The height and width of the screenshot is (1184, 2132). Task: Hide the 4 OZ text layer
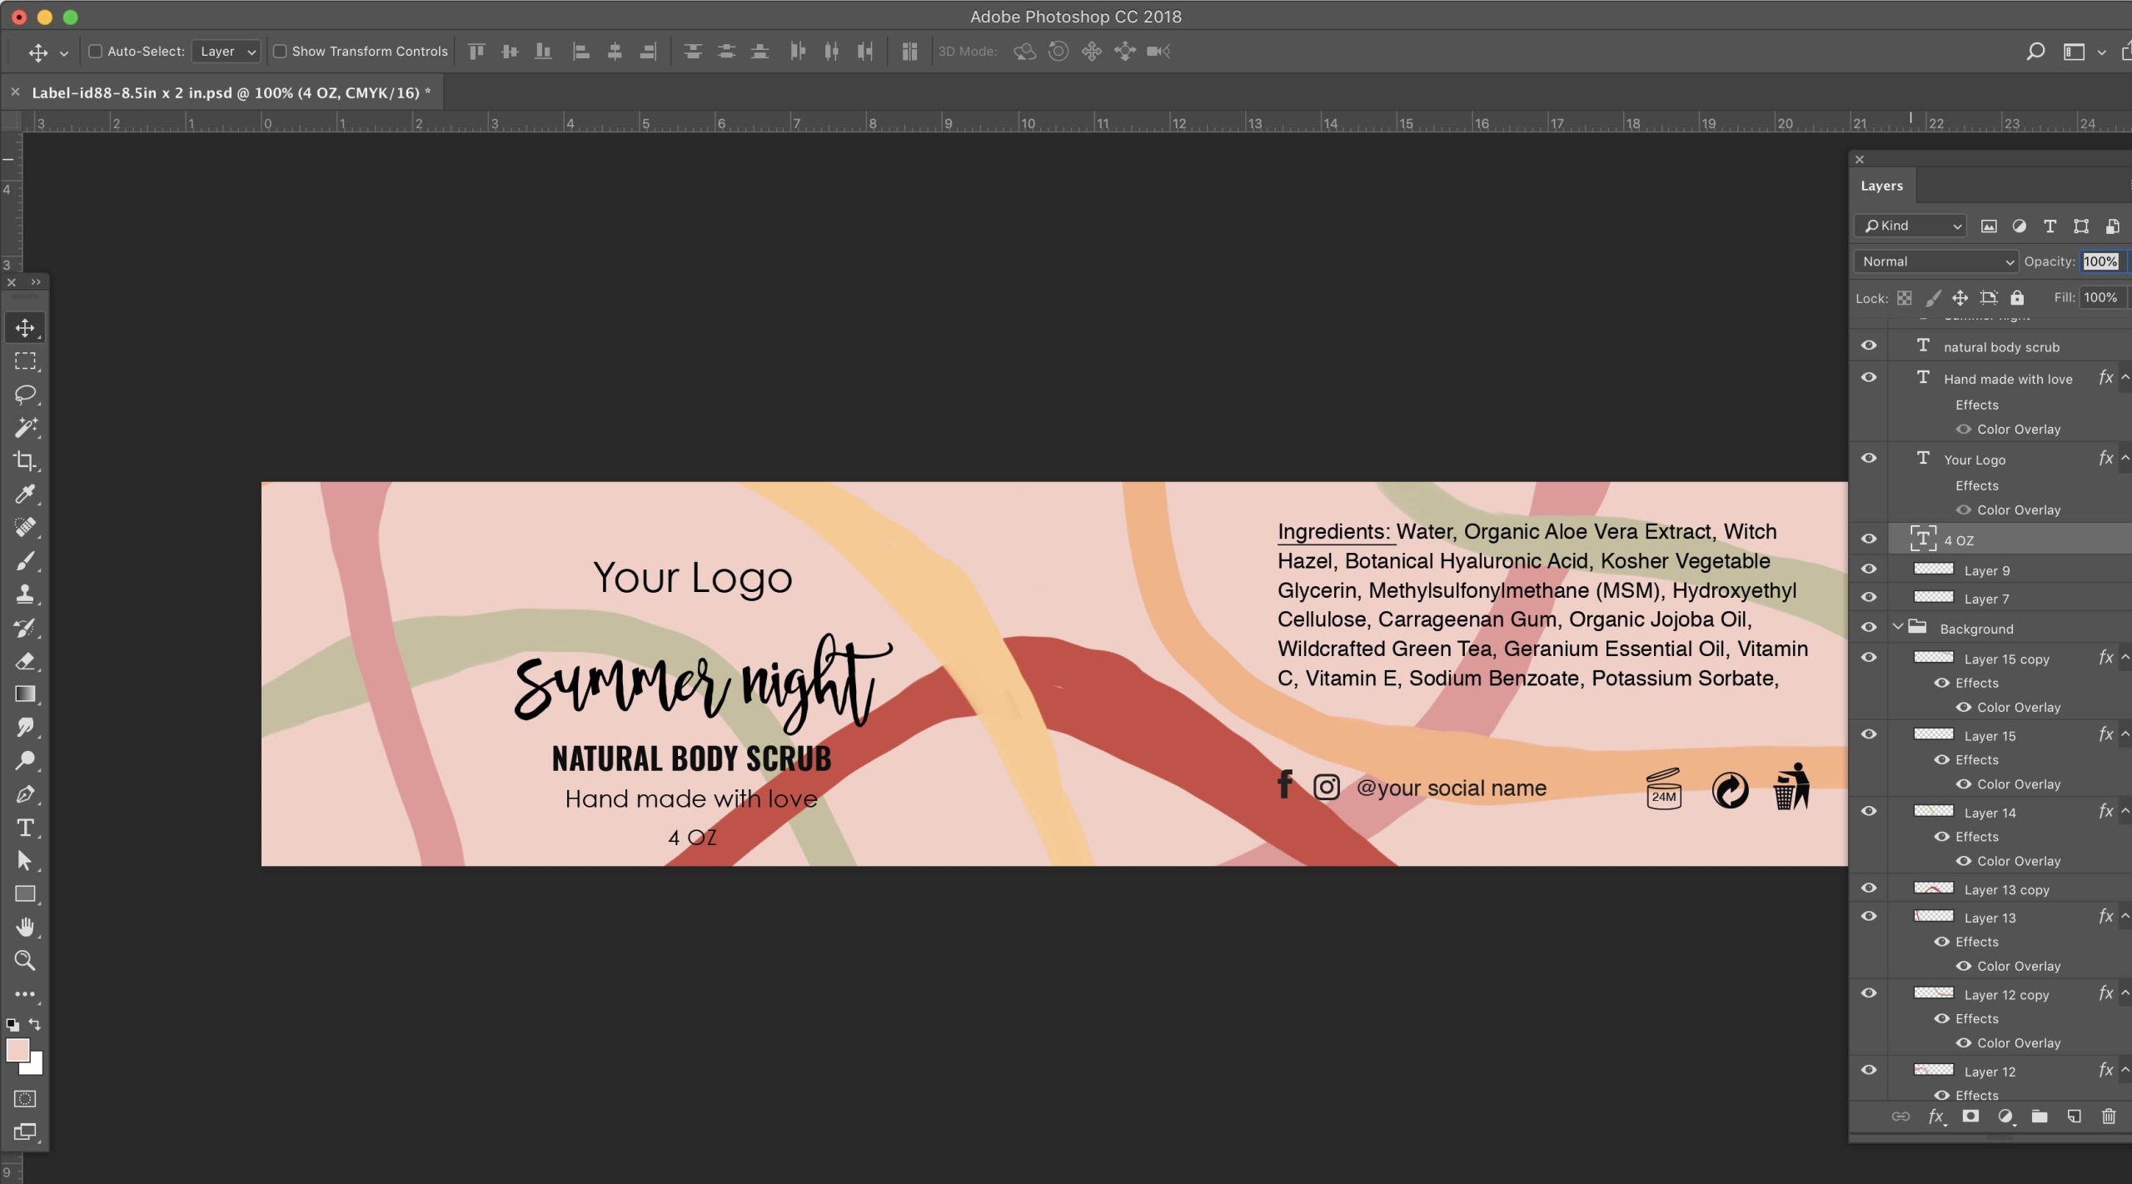[x=1869, y=540]
